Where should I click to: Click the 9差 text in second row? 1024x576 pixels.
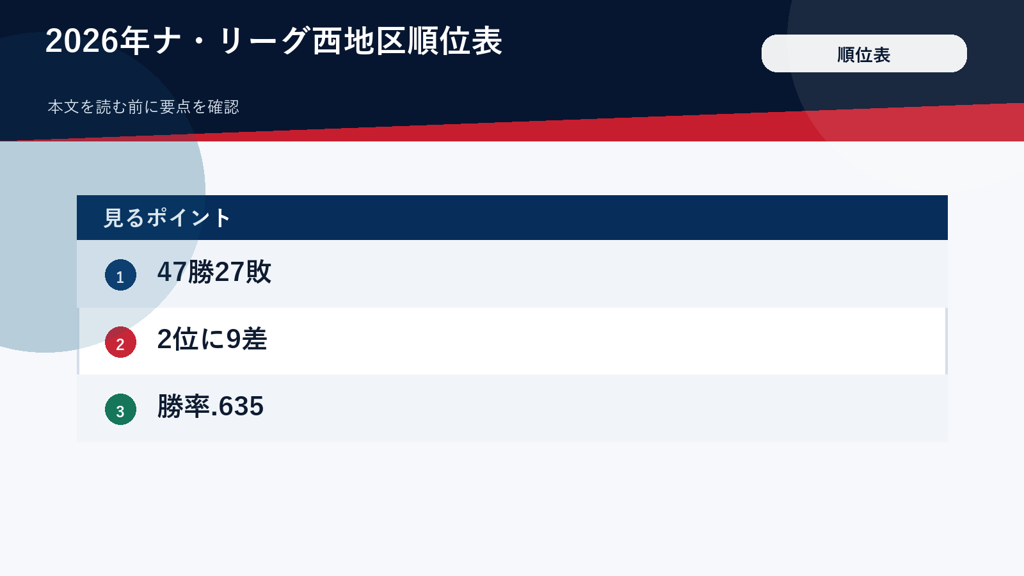point(246,339)
